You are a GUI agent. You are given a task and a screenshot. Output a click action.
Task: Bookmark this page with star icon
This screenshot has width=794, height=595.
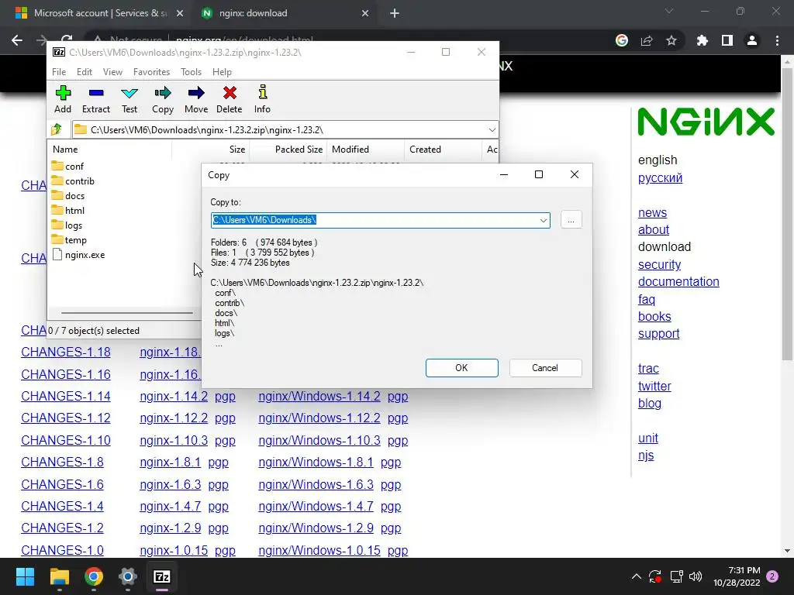[671, 40]
